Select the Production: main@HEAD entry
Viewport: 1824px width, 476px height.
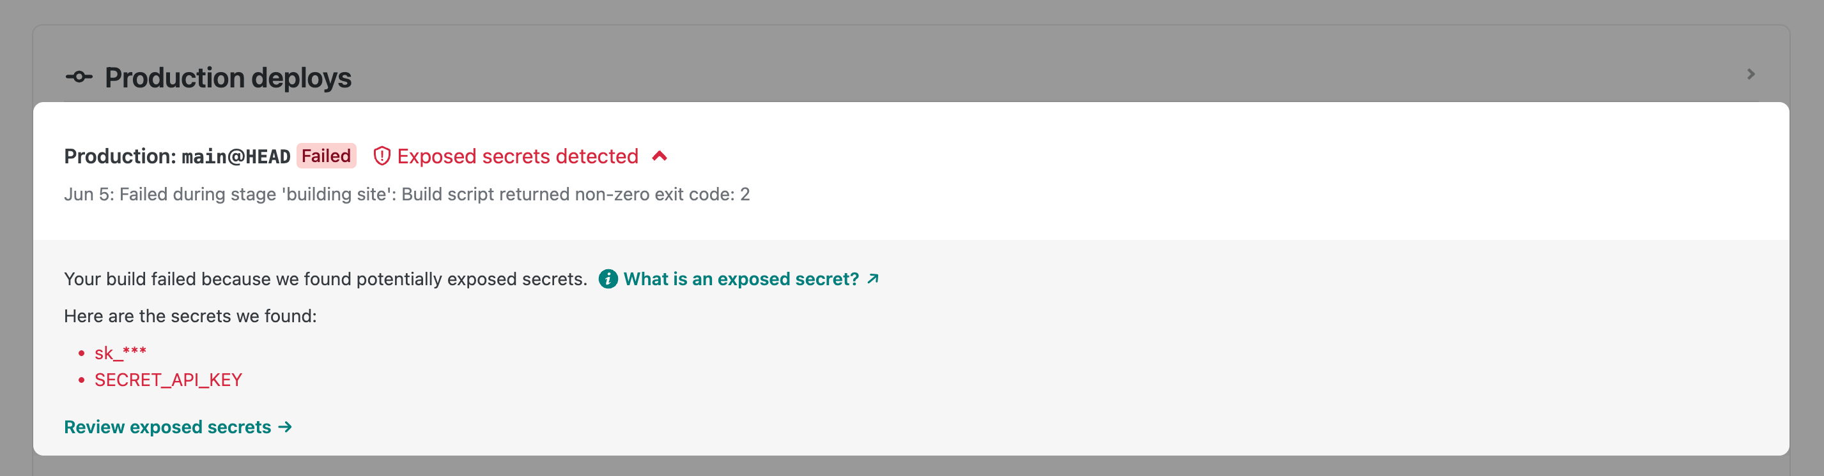coord(179,156)
